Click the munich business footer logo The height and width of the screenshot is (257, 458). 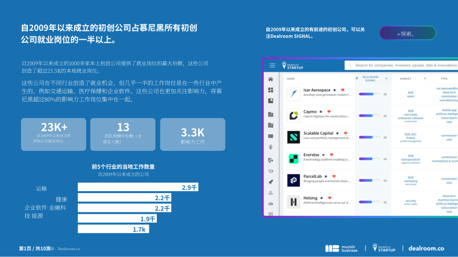pyautogui.click(x=342, y=248)
